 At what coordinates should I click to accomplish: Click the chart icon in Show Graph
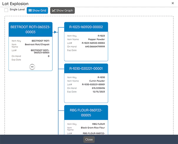(x=54, y=11)
